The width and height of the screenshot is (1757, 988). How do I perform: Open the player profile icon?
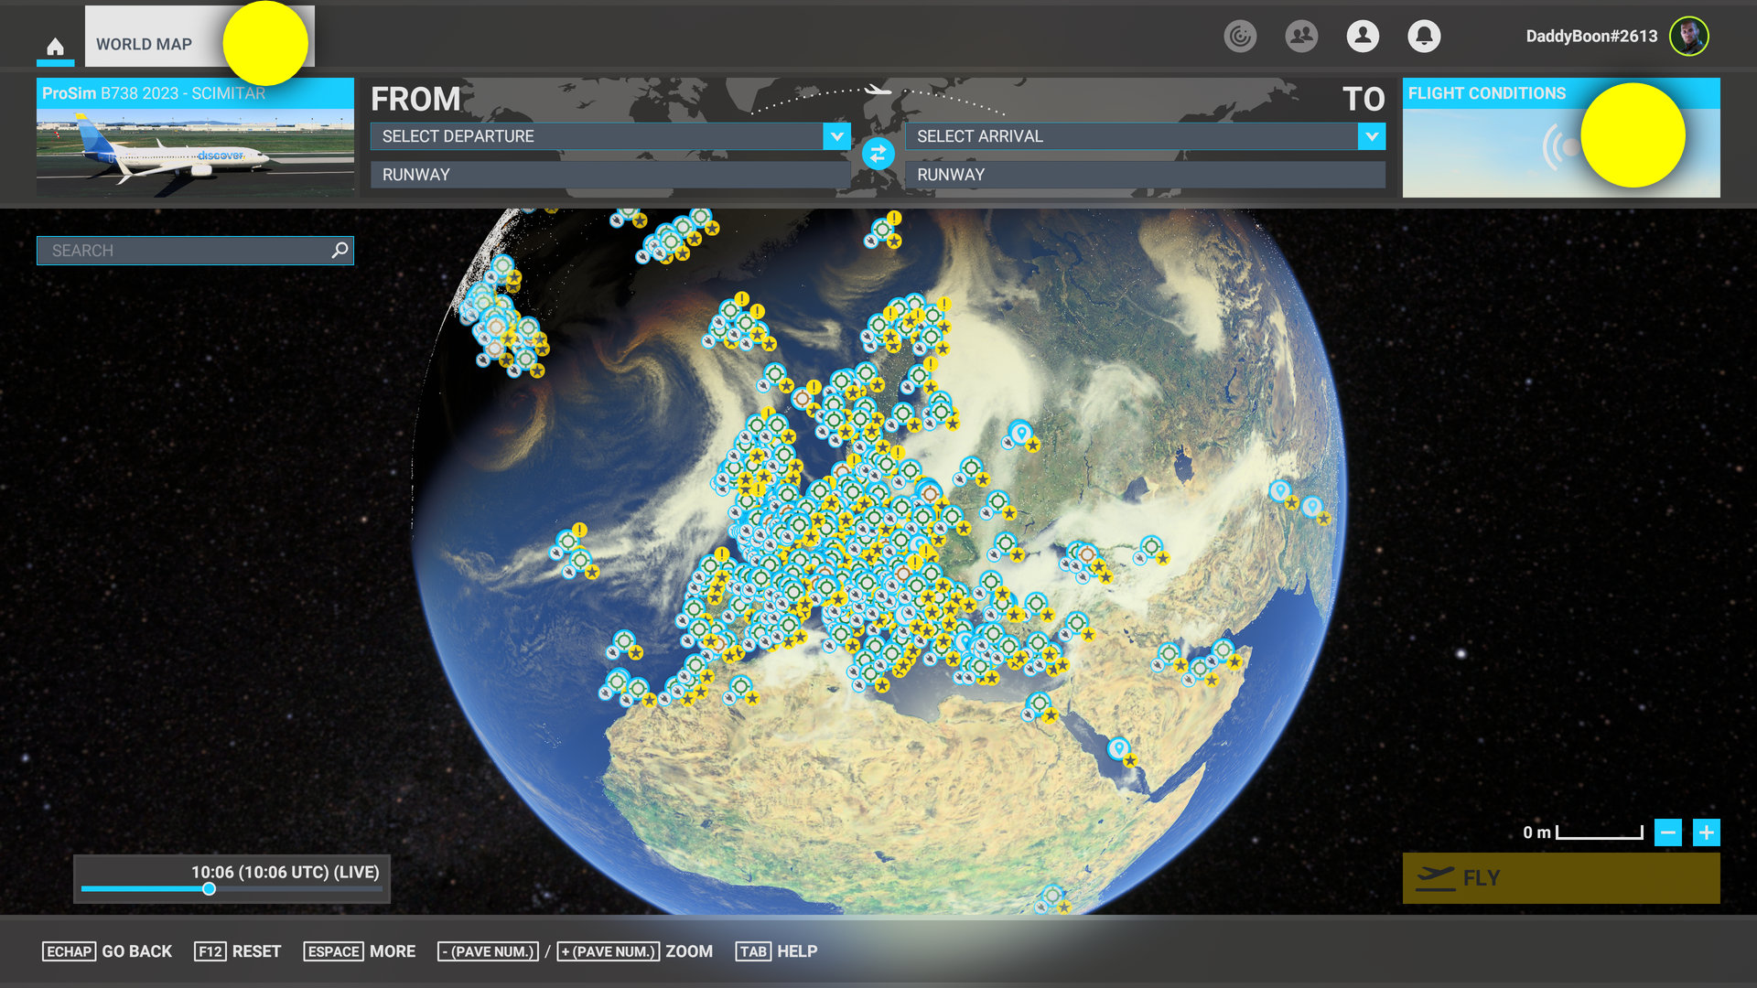1363,38
